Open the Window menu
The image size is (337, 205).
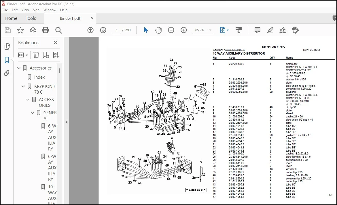pyautogui.click(x=50, y=10)
